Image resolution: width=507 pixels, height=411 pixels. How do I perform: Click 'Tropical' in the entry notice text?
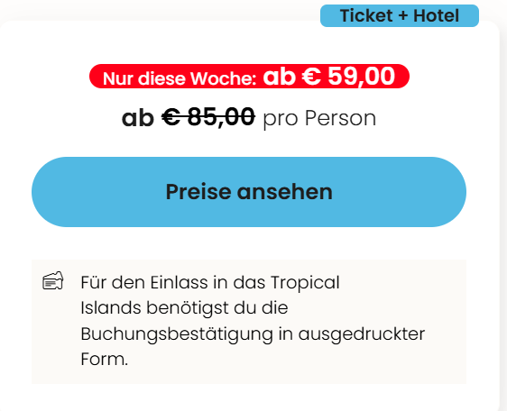click(305, 283)
